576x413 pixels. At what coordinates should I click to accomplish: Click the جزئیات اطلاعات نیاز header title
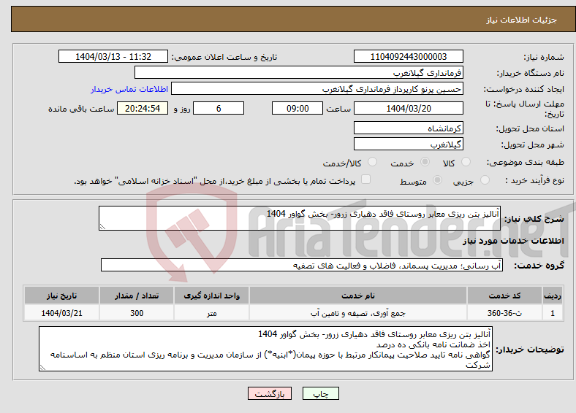point(522,20)
